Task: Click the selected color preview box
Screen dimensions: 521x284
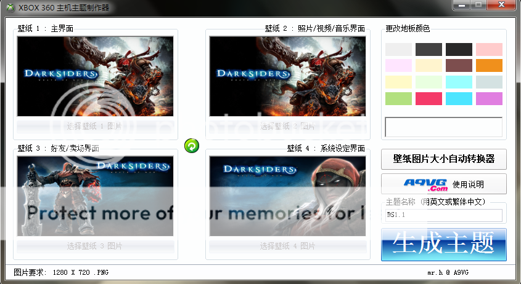Action: coord(443,127)
